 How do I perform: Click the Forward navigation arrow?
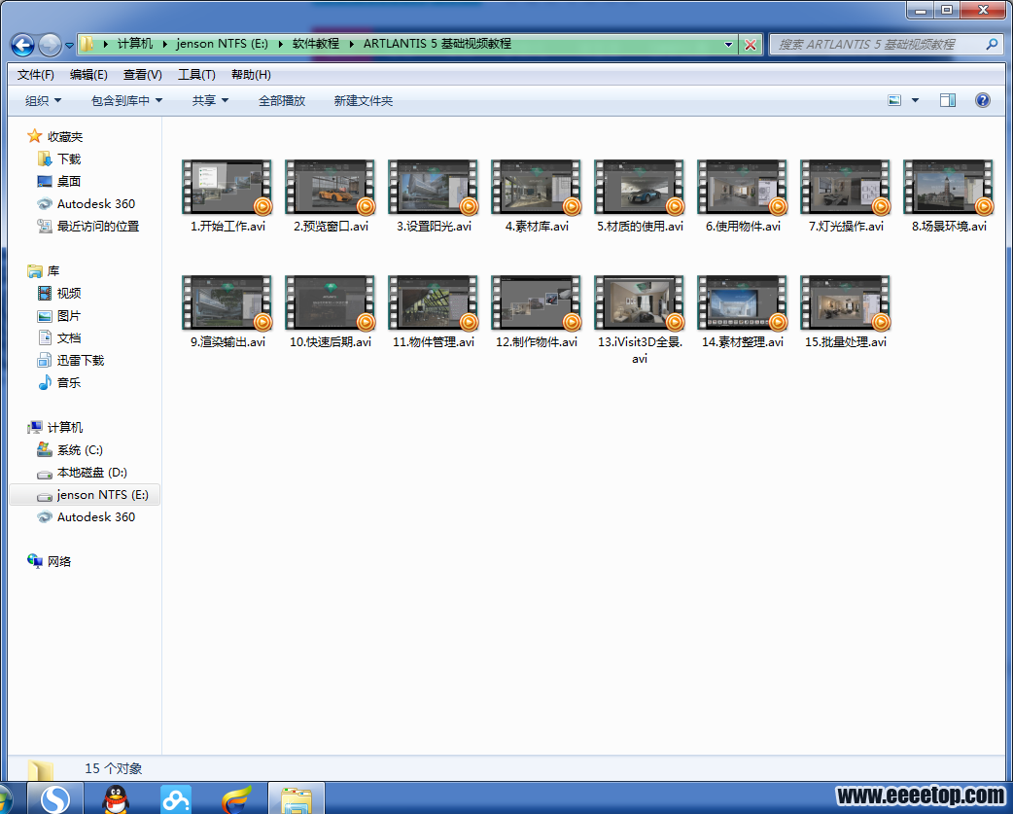(x=50, y=45)
